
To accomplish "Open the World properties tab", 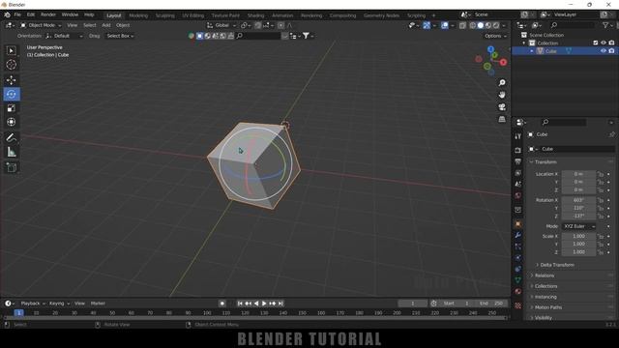I will click(x=518, y=195).
